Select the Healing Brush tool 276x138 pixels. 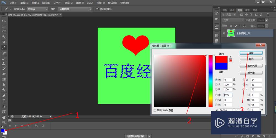(4, 53)
